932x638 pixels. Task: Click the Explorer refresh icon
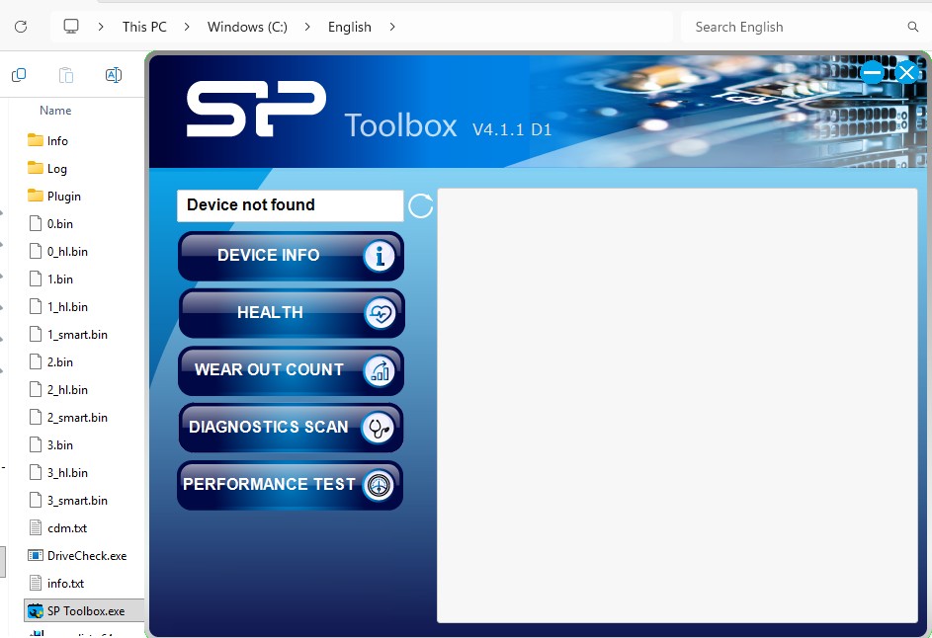coord(21,27)
